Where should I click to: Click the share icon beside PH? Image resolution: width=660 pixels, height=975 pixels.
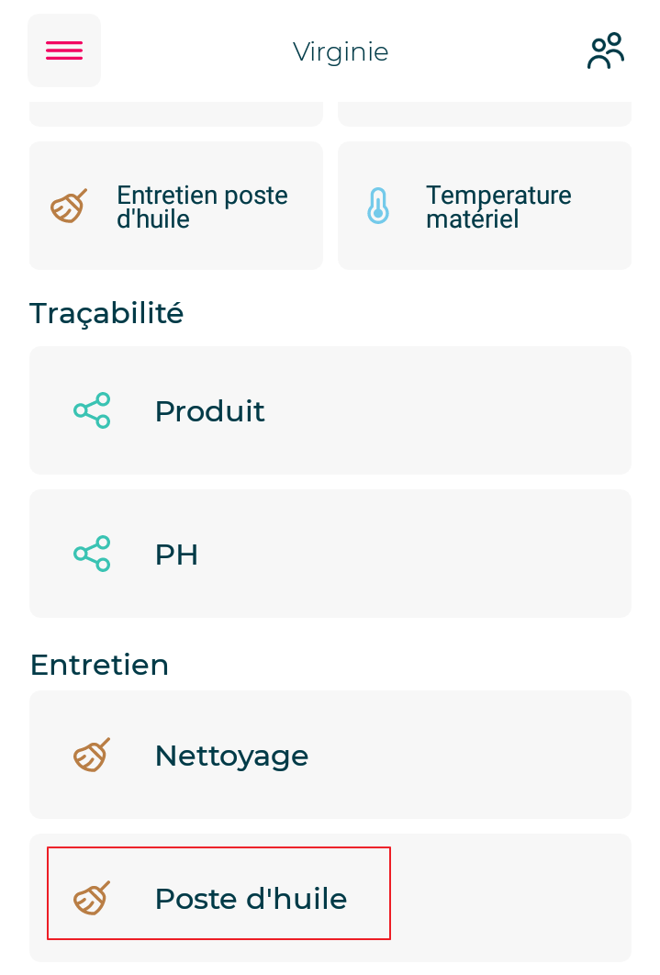92,554
